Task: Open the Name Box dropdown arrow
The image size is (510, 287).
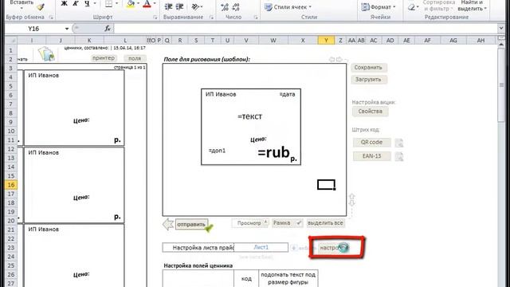Action: coord(67,29)
